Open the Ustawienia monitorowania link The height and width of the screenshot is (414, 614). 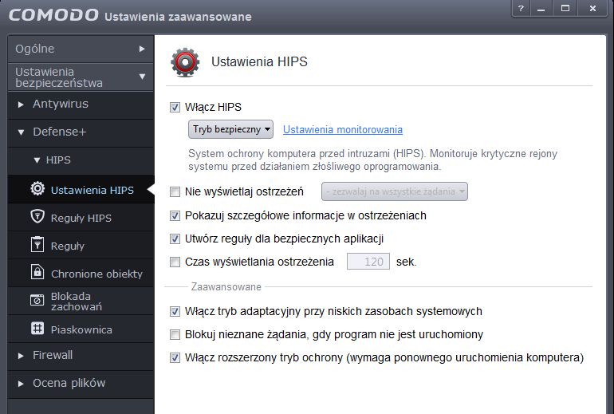click(343, 130)
